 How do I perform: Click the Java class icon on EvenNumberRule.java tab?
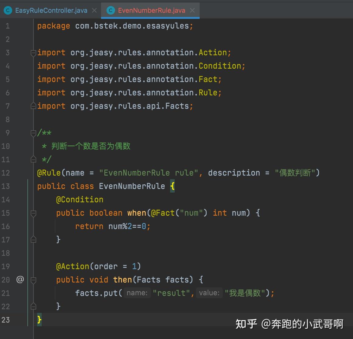click(110, 10)
